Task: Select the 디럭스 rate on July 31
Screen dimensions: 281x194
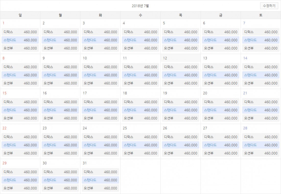Action: coord(100,172)
